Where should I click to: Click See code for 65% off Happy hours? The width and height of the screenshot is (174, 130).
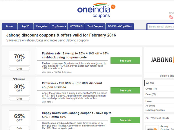125,120
